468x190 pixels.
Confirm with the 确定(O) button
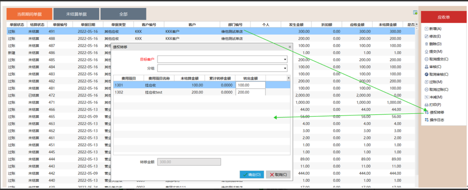click(x=252, y=175)
